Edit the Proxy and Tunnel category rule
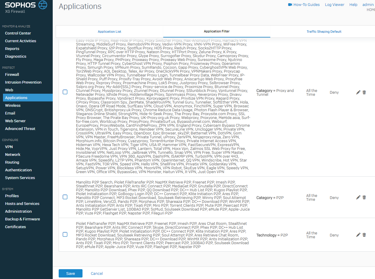Viewport: 375px width, 279px height. tap(358, 92)
